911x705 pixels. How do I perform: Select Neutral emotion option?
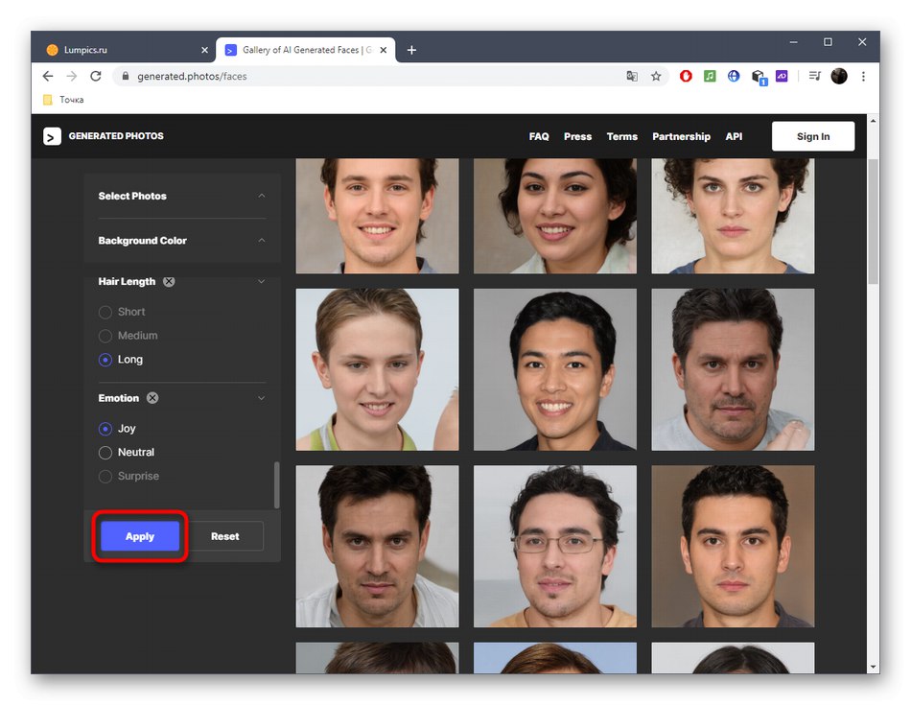tap(126, 453)
